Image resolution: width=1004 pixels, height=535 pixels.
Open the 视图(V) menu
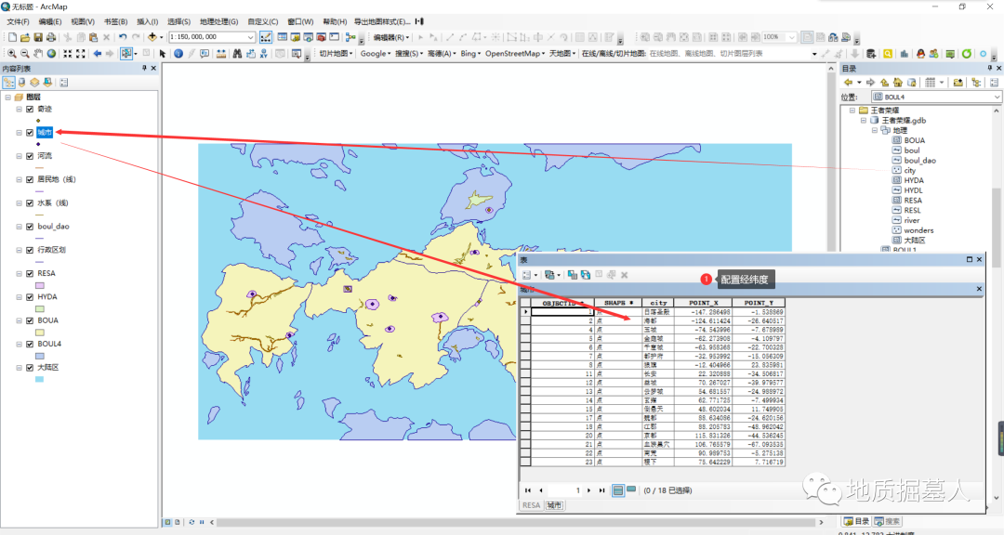83,21
